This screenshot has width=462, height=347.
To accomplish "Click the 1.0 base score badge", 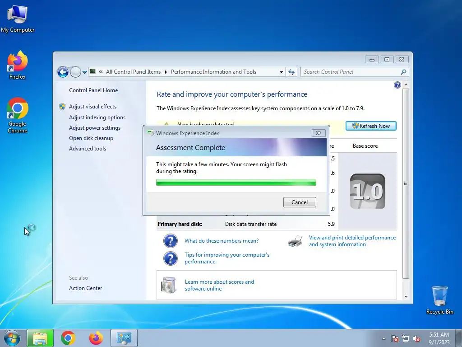I will [x=367, y=191].
